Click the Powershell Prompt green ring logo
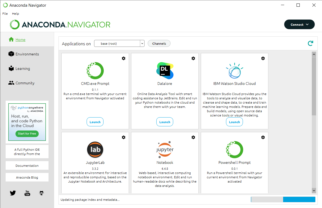The image size is (322, 208). (x=235, y=150)
